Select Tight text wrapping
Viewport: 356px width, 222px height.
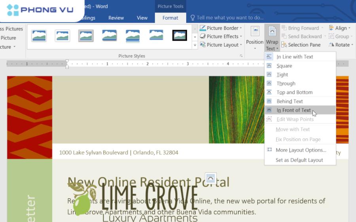click(282, 75)
